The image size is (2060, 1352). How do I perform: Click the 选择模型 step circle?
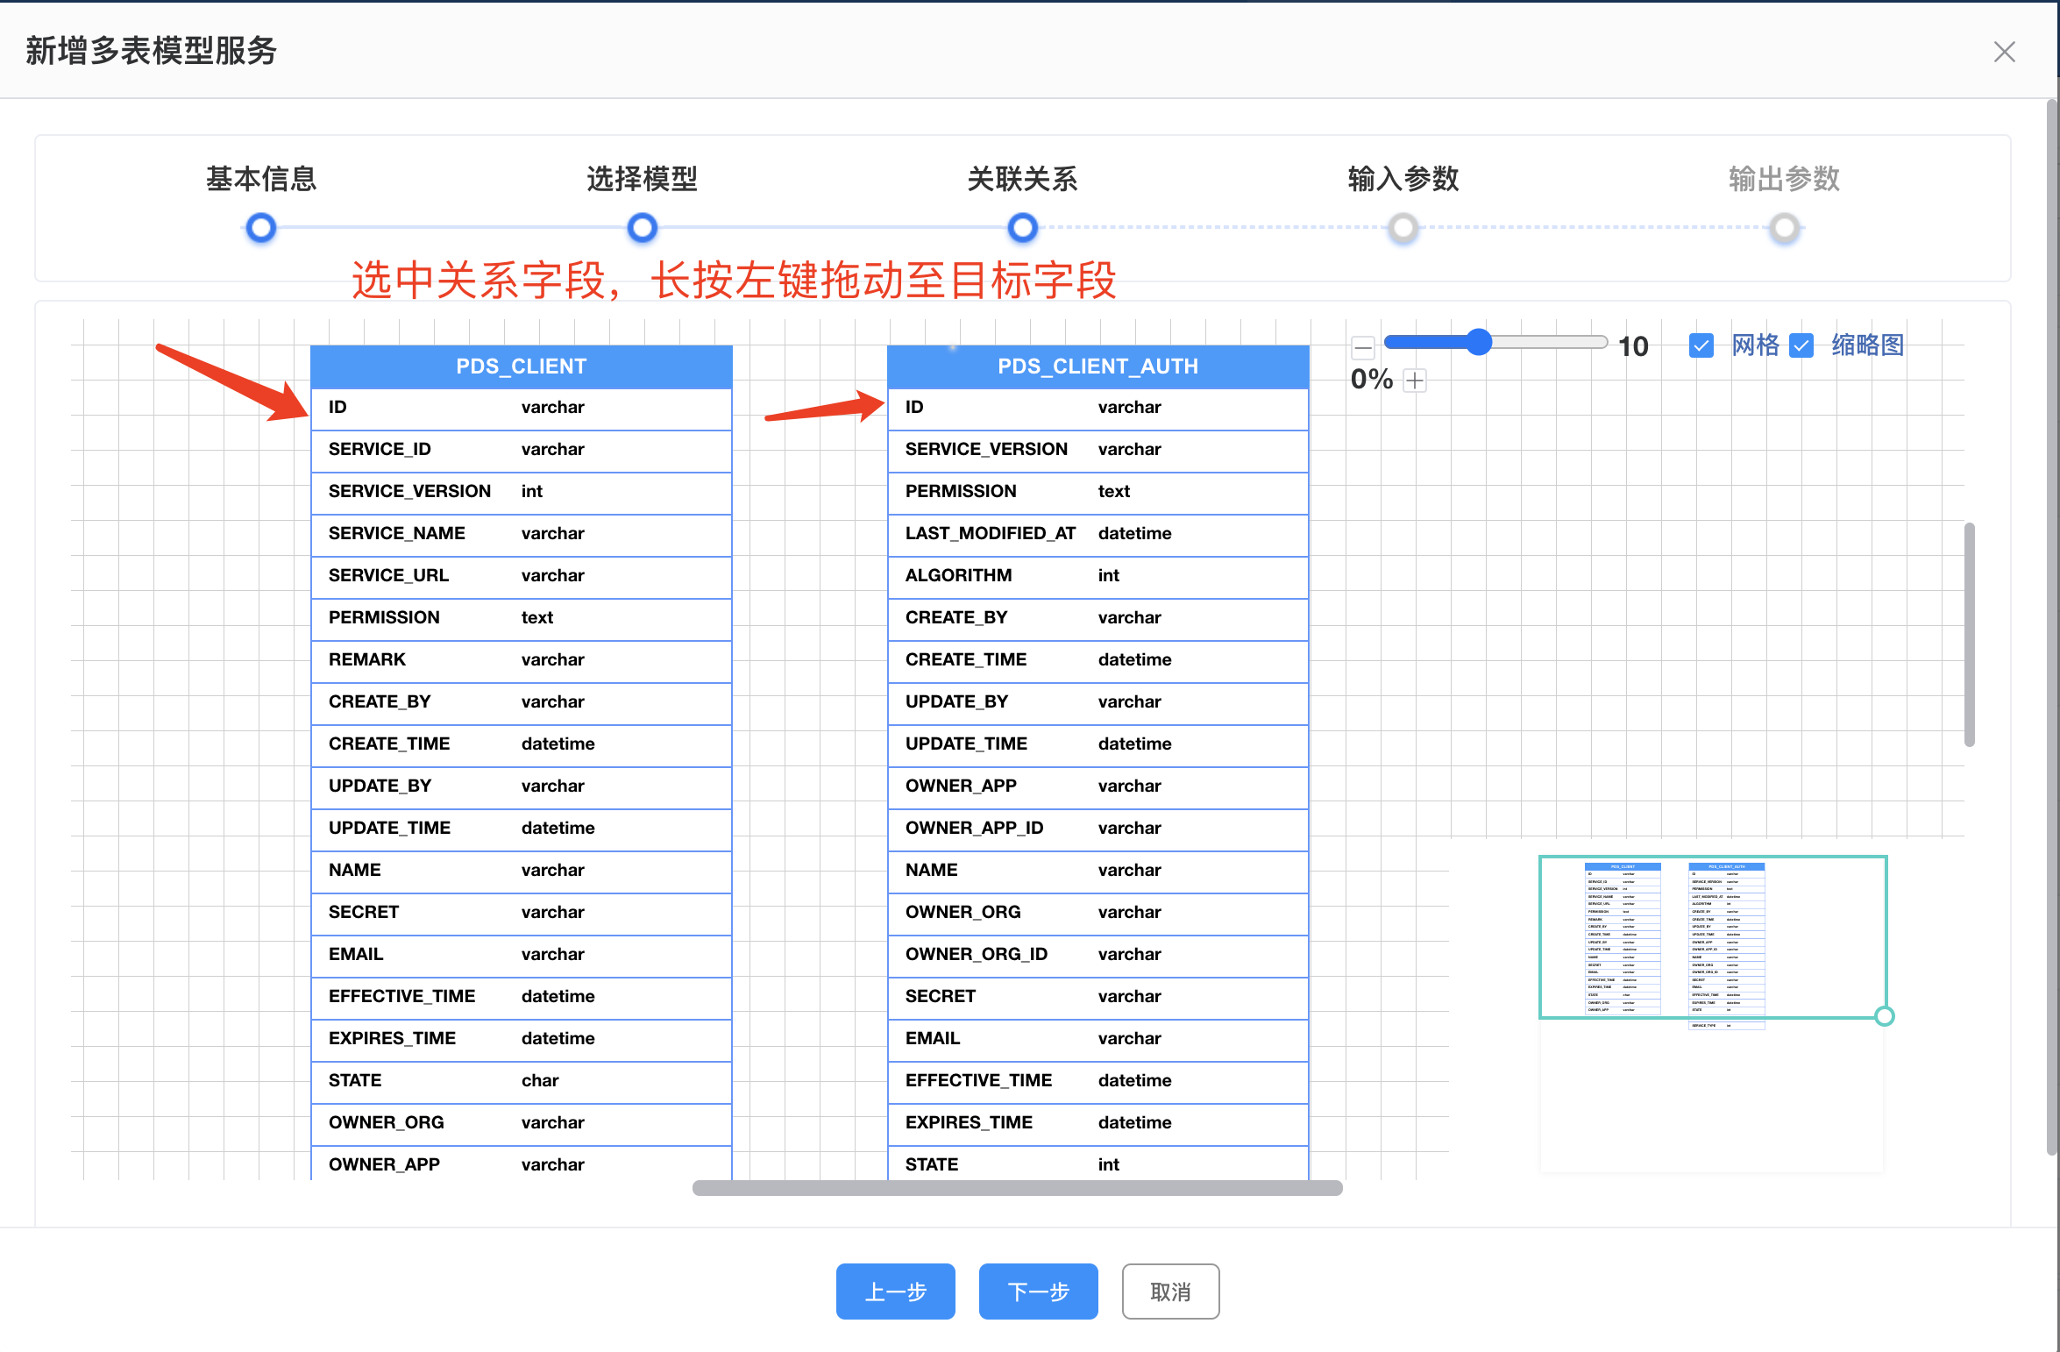[x=642, y=228]
